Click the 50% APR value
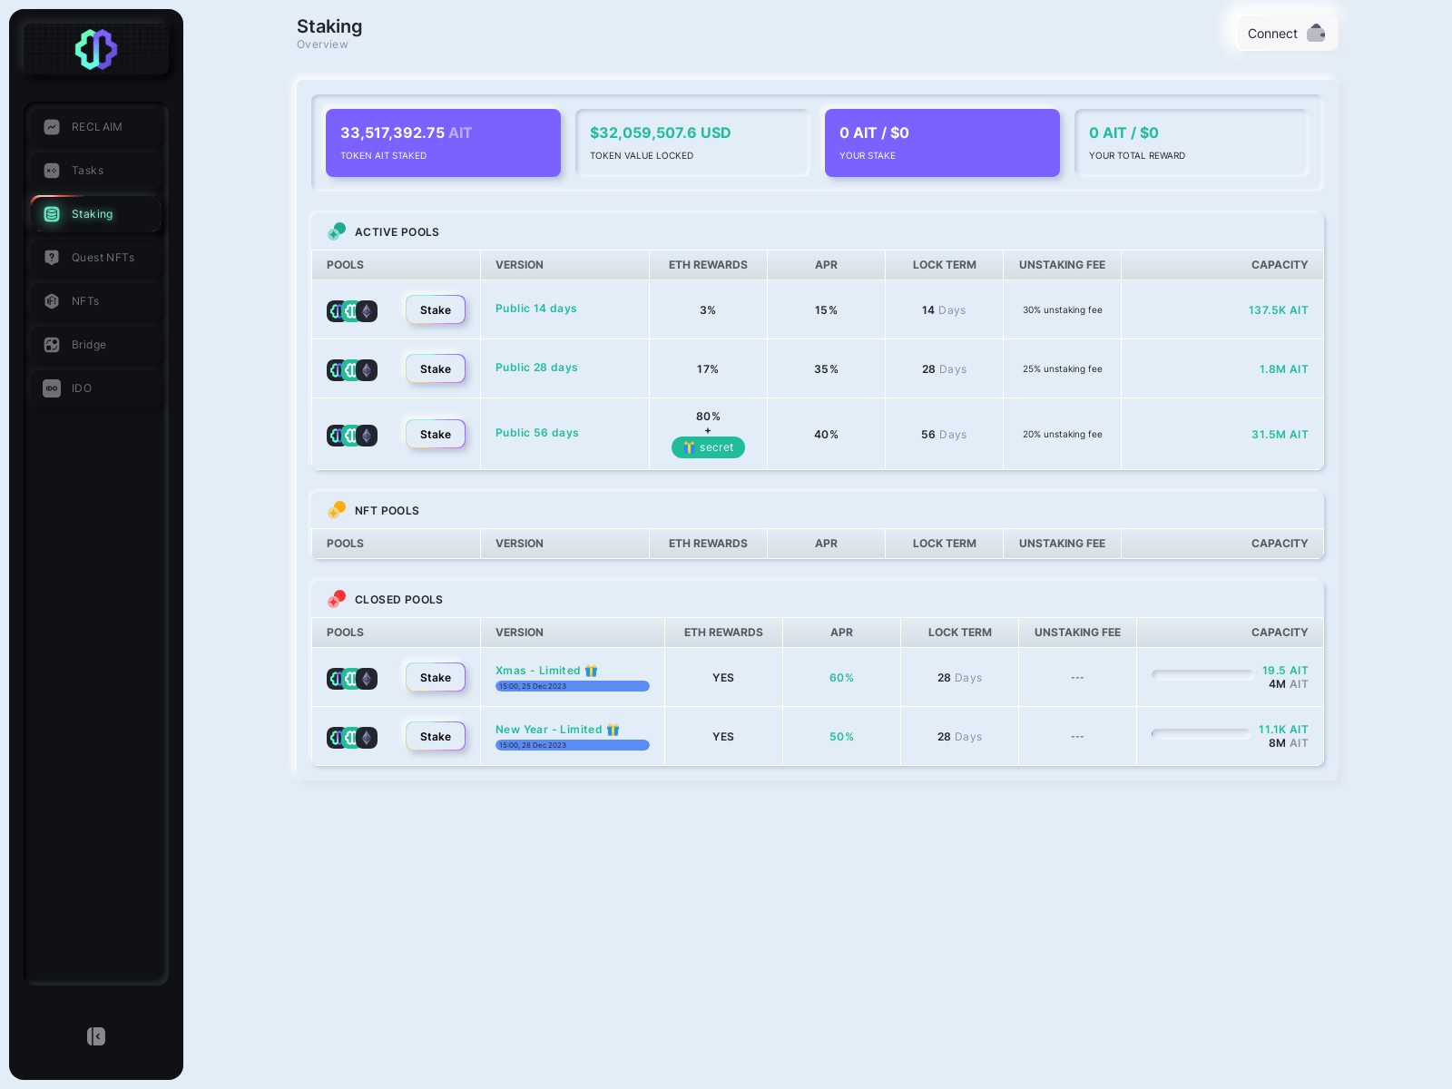 point(841,737)
